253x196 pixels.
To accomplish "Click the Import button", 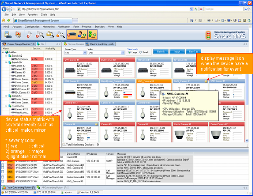I will [176, 51].
